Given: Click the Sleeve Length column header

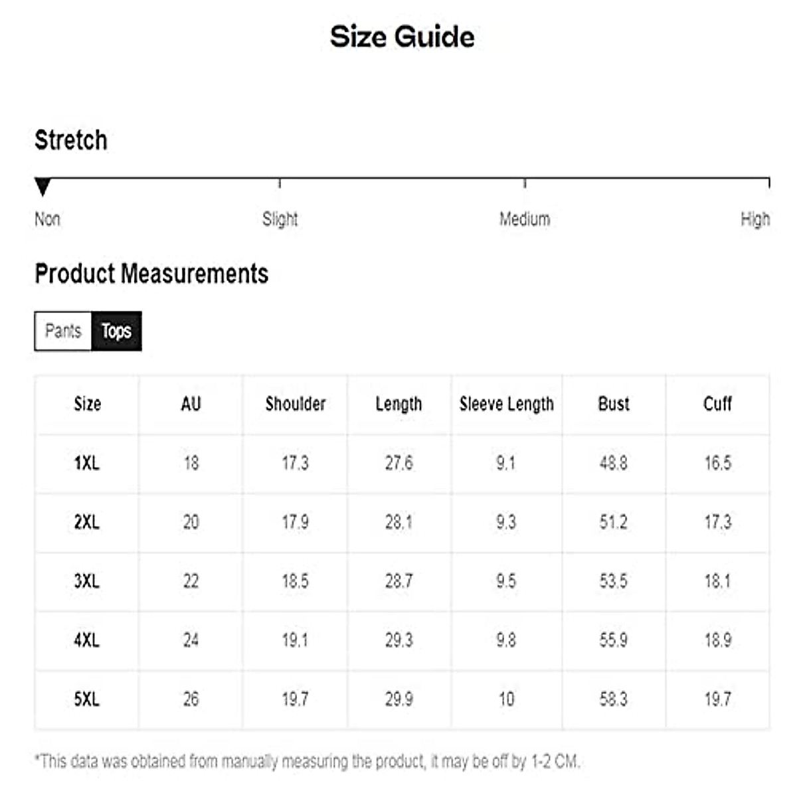Looking at the screenshot, I should pos(506,404).
